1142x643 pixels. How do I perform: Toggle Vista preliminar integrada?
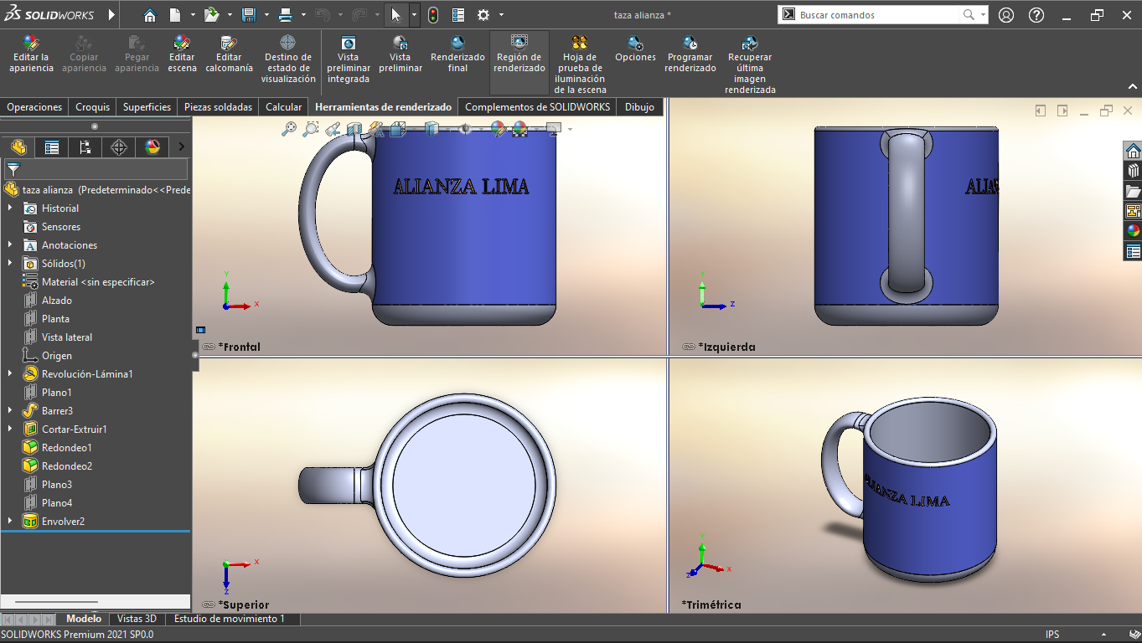click(349, 59)
